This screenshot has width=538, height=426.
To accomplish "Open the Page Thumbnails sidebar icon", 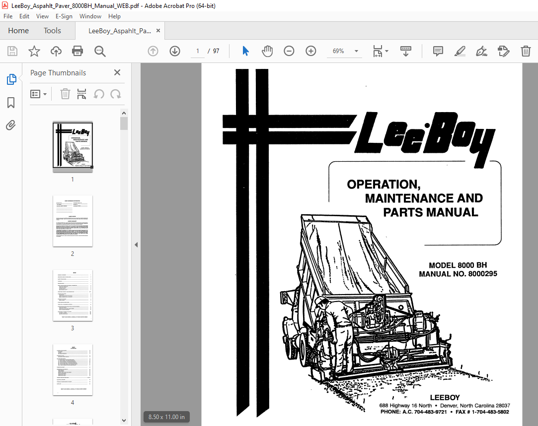I will click(x=11, y=79).
